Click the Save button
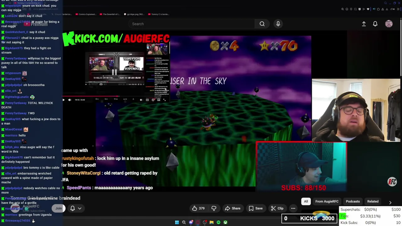Screen dimensions: 402x226 click(256, 208)
